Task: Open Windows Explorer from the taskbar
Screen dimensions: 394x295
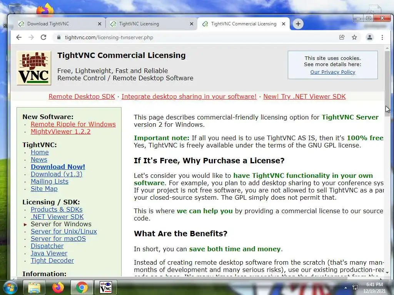Action: click(34, 287)
